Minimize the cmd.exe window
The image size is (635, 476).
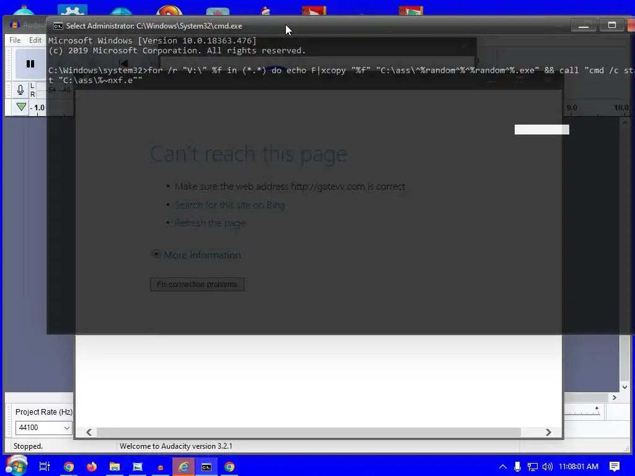pyautogui.click(x=583, y=25)
